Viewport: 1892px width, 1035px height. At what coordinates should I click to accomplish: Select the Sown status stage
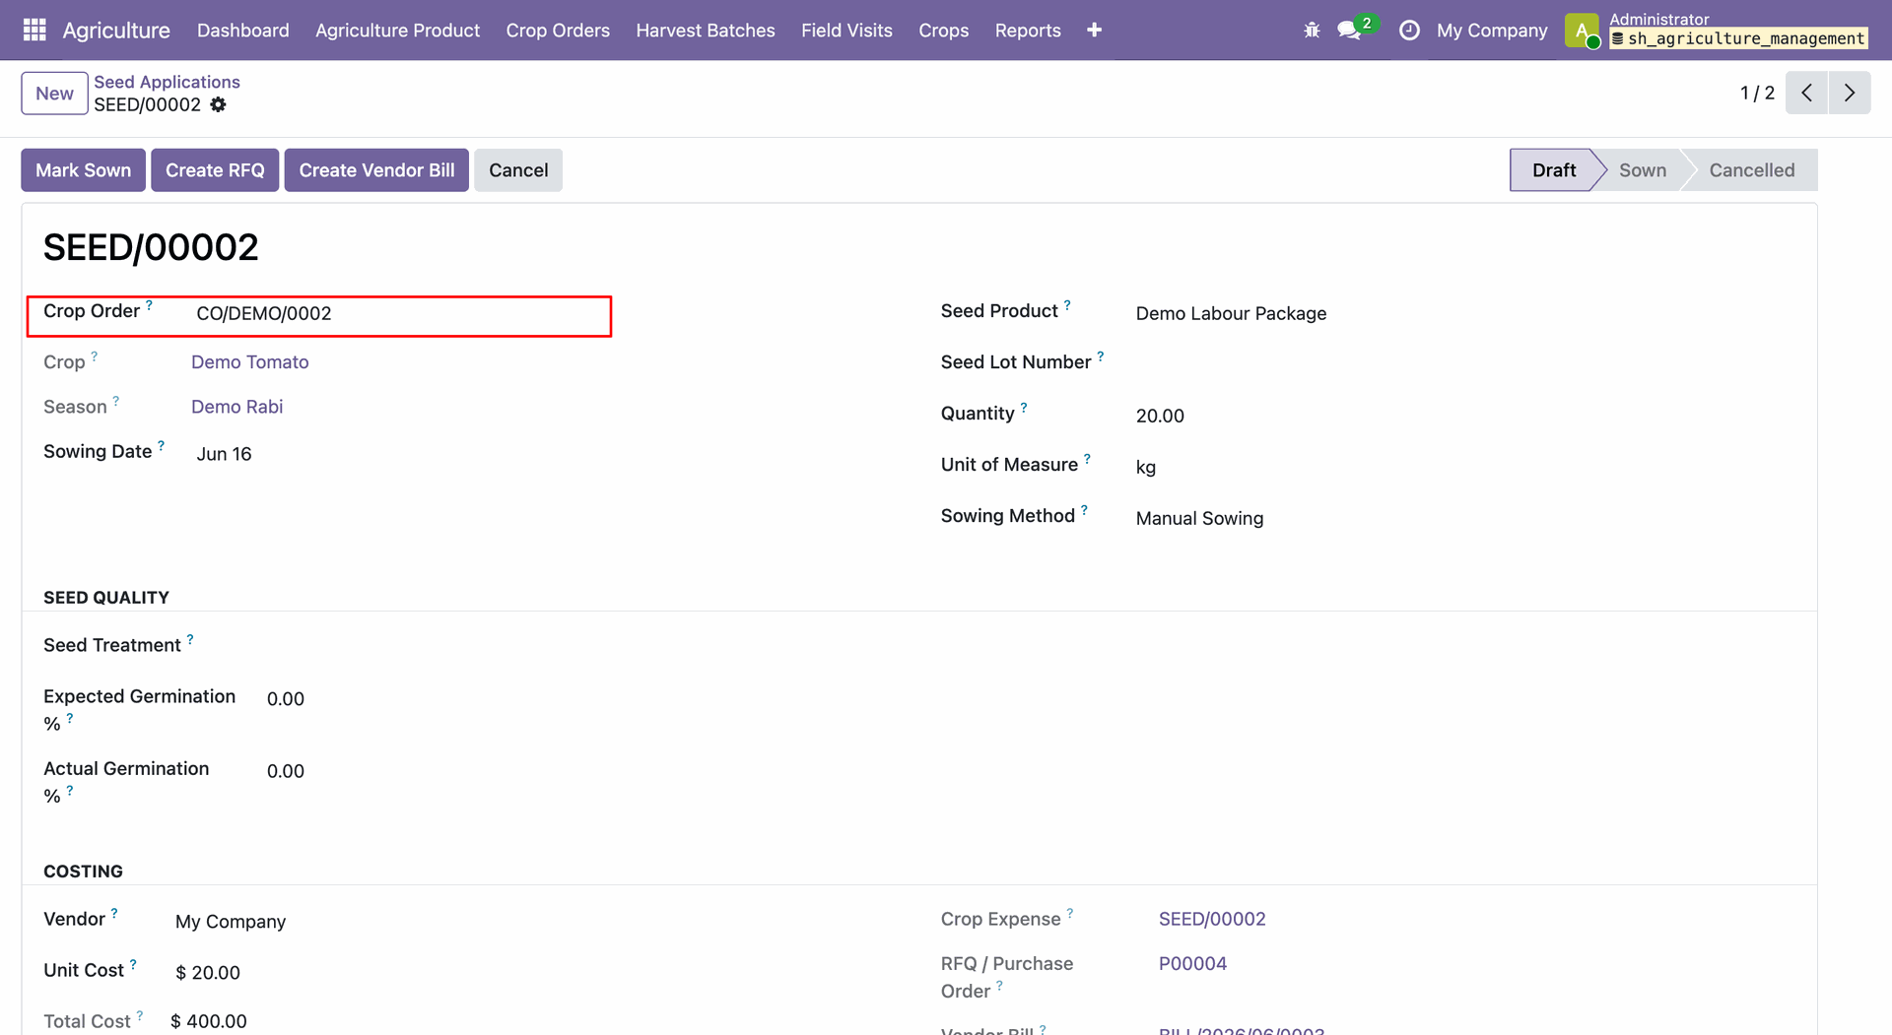tap(1642, 170)
